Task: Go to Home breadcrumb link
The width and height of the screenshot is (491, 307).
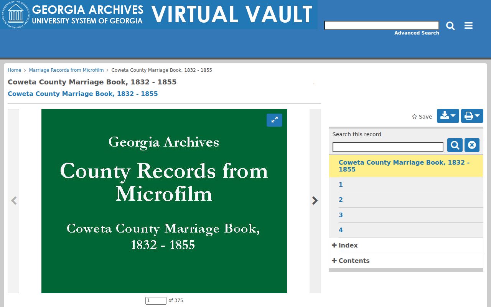Action: pyautogui.click(x=15, y=70)
